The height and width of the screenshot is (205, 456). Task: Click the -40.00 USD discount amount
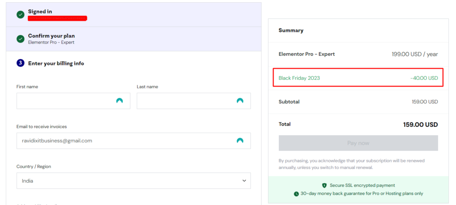click(424, 78)
